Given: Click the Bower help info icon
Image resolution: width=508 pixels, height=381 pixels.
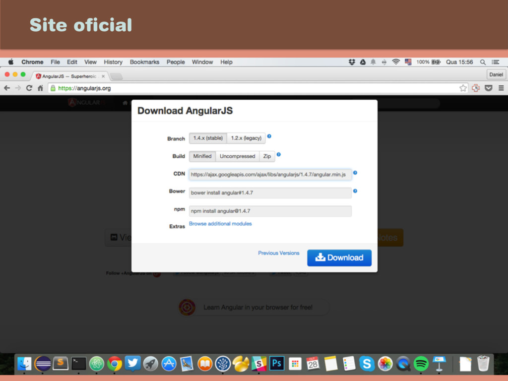Looking at the screenshot, I should 355,191.
